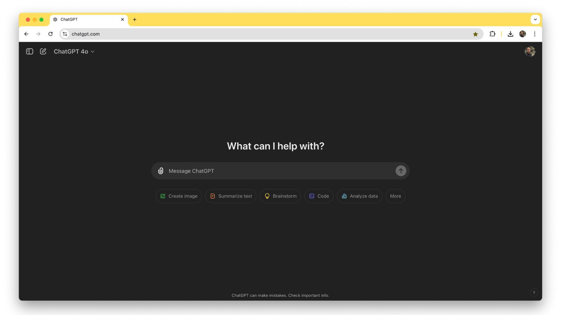Open the browser downloads icon
This screenshot has height=315, width=561.
tap(510, 34)
